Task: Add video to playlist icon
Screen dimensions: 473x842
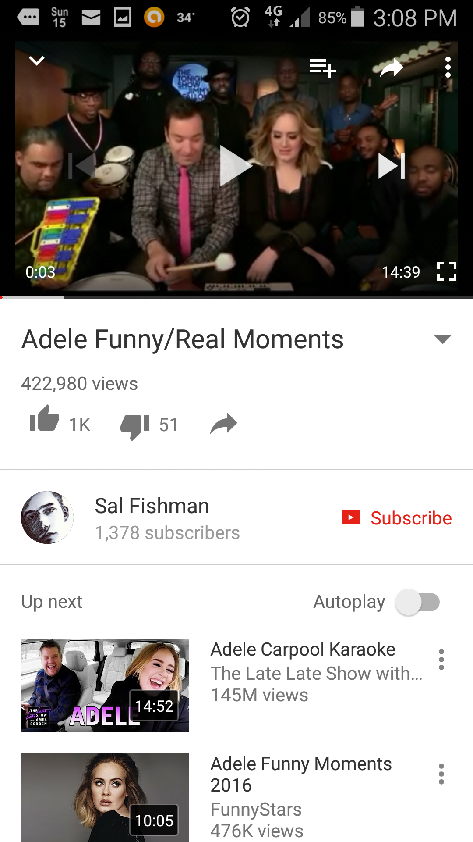Action: pyautogui.click(x=323, y=68)
